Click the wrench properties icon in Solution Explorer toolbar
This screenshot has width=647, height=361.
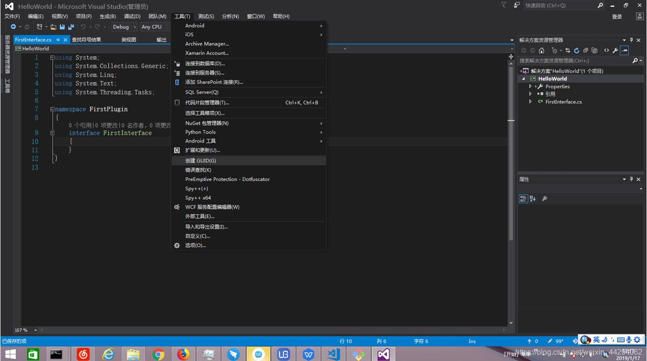click(615, 50)
